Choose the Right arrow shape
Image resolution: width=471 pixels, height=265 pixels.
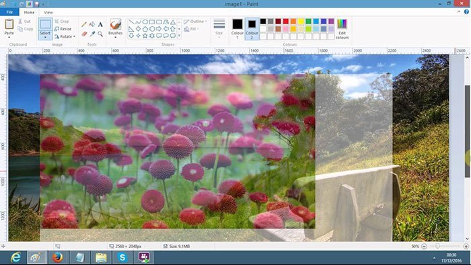click(159, 29)
